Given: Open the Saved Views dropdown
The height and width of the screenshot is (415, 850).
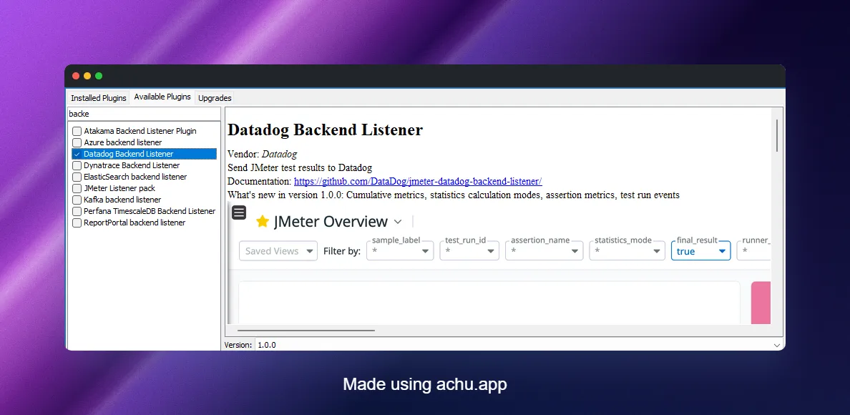Looking at the screenshot, I should click(x=278, y=251).
